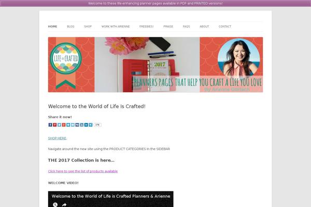
Task: Click the video share arrow icon
Action: (x=64, y=204)
